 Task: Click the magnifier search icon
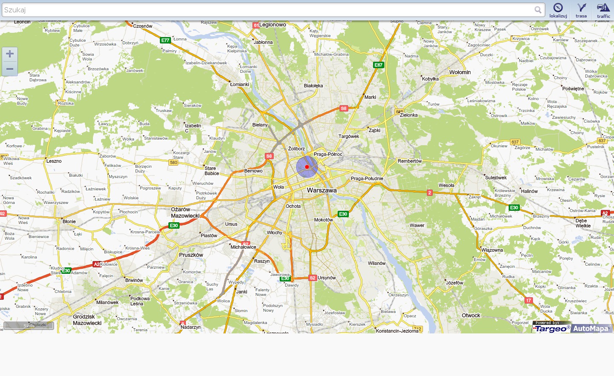[x=538, y=10]
